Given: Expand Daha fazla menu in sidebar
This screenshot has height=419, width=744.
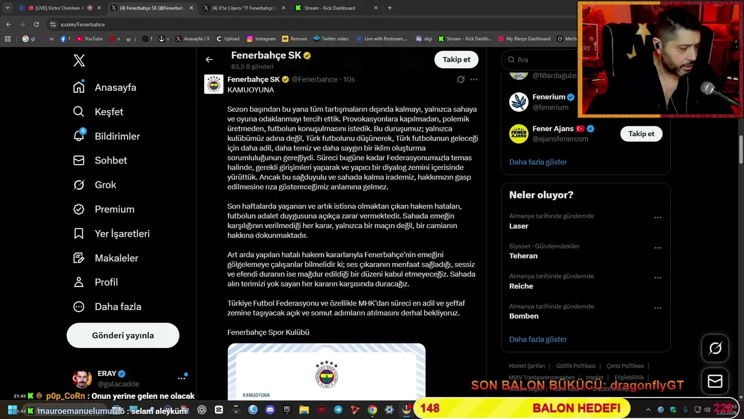Looking at the screenshot, I should 107,307.
